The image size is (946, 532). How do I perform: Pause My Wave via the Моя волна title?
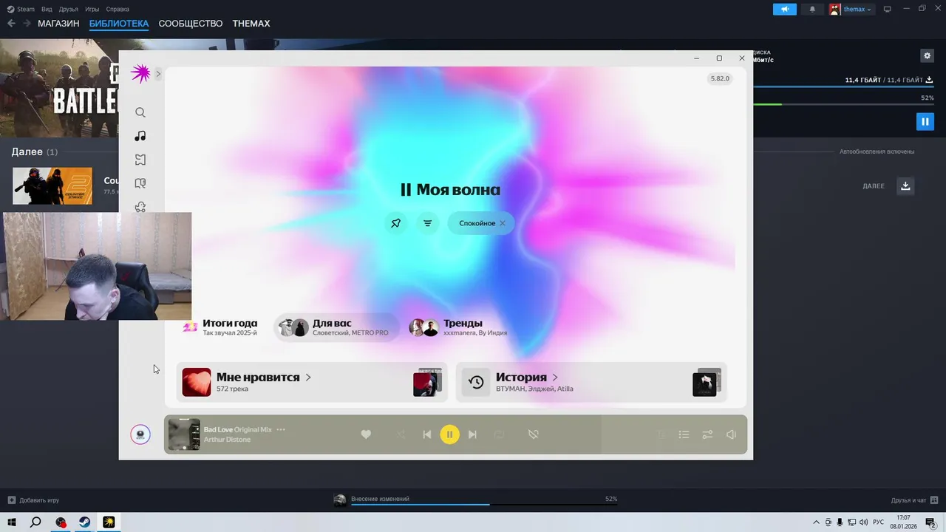(450, 190)
